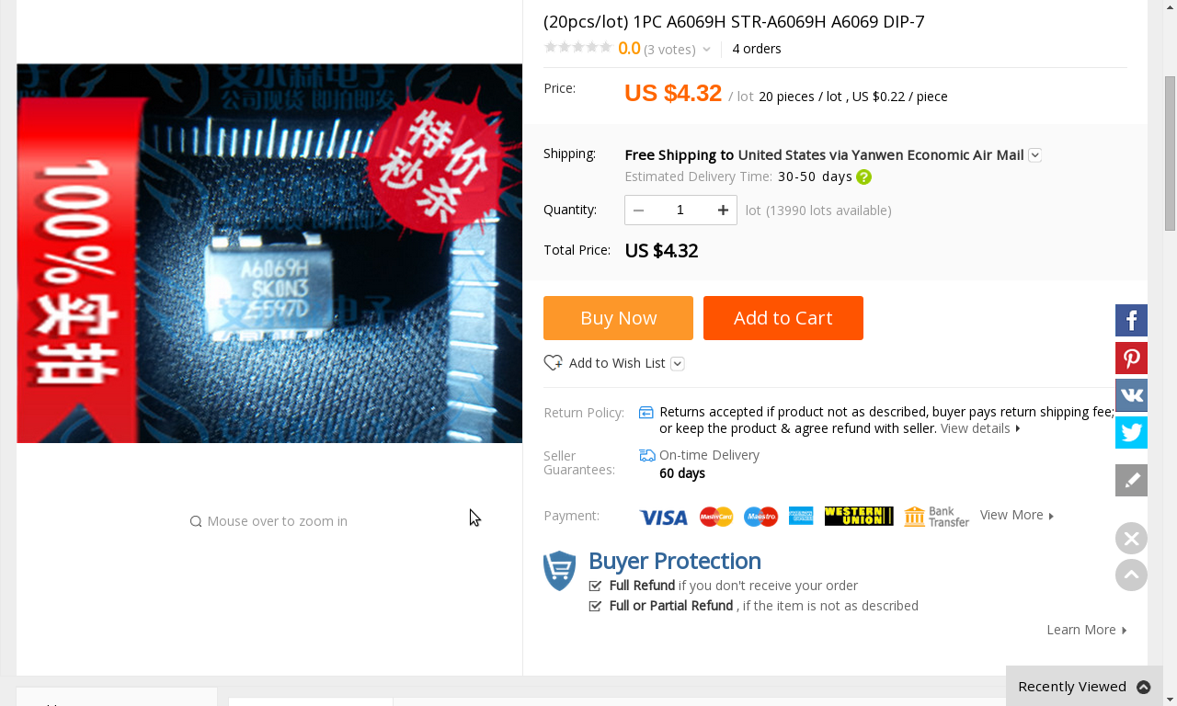The width and height of the screenshot is (1177, 706).
Task: Open delivery time help question mark
Action: tap(863, 177)
